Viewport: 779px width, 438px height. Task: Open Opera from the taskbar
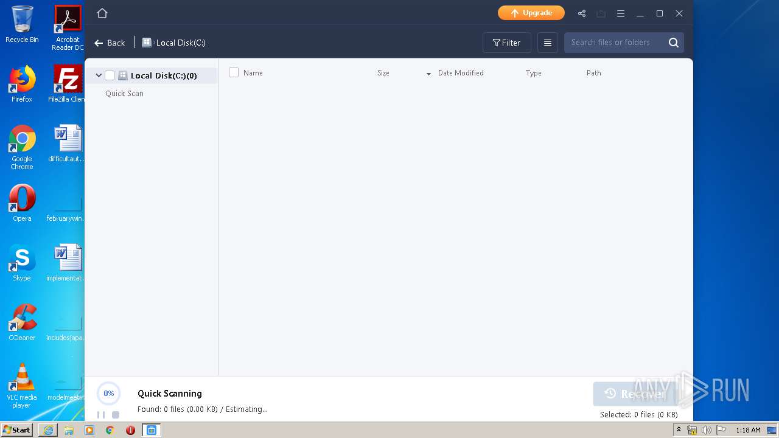pos(130,430)
